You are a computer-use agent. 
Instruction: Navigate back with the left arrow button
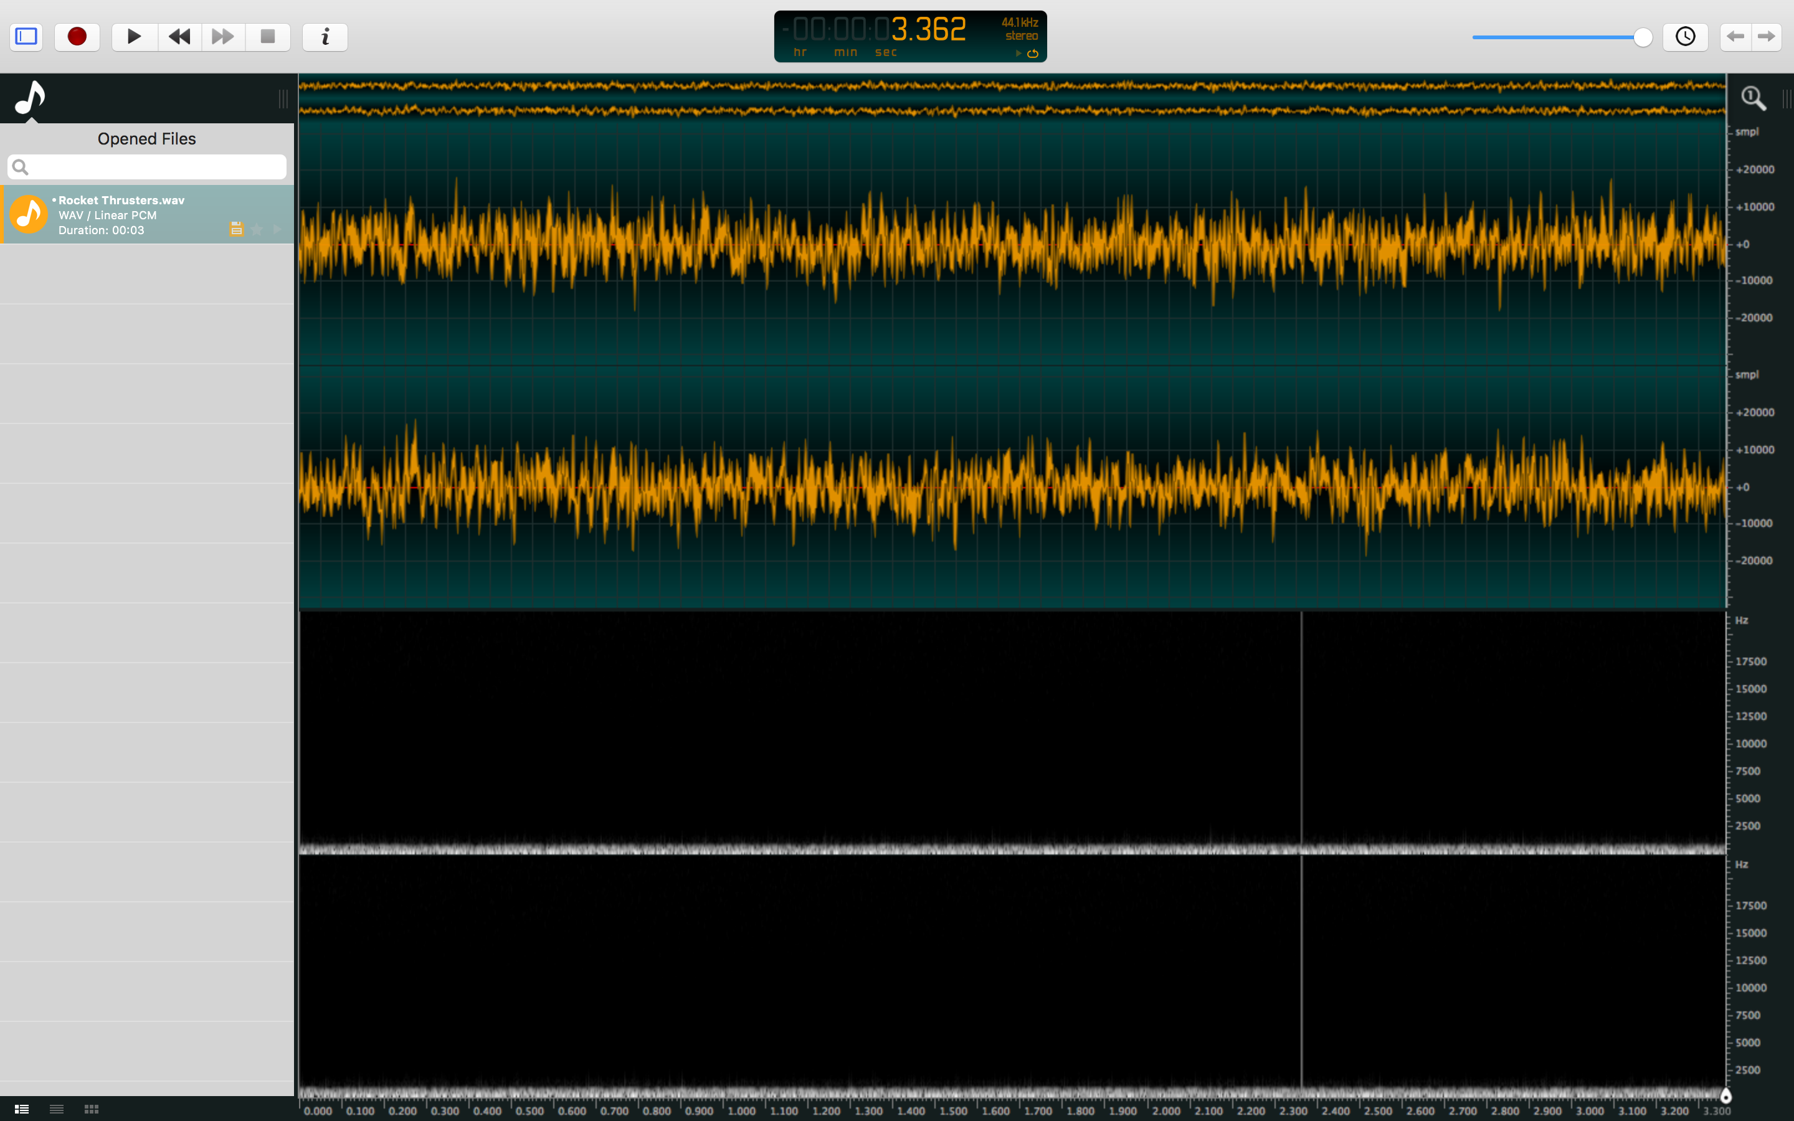point(1735,36)
